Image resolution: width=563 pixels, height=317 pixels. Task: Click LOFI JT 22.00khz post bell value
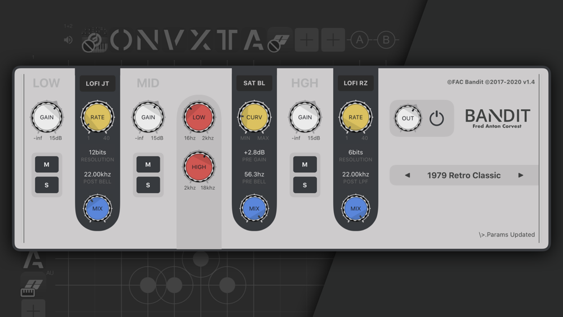pyautogui.click(x=97, y=174)
